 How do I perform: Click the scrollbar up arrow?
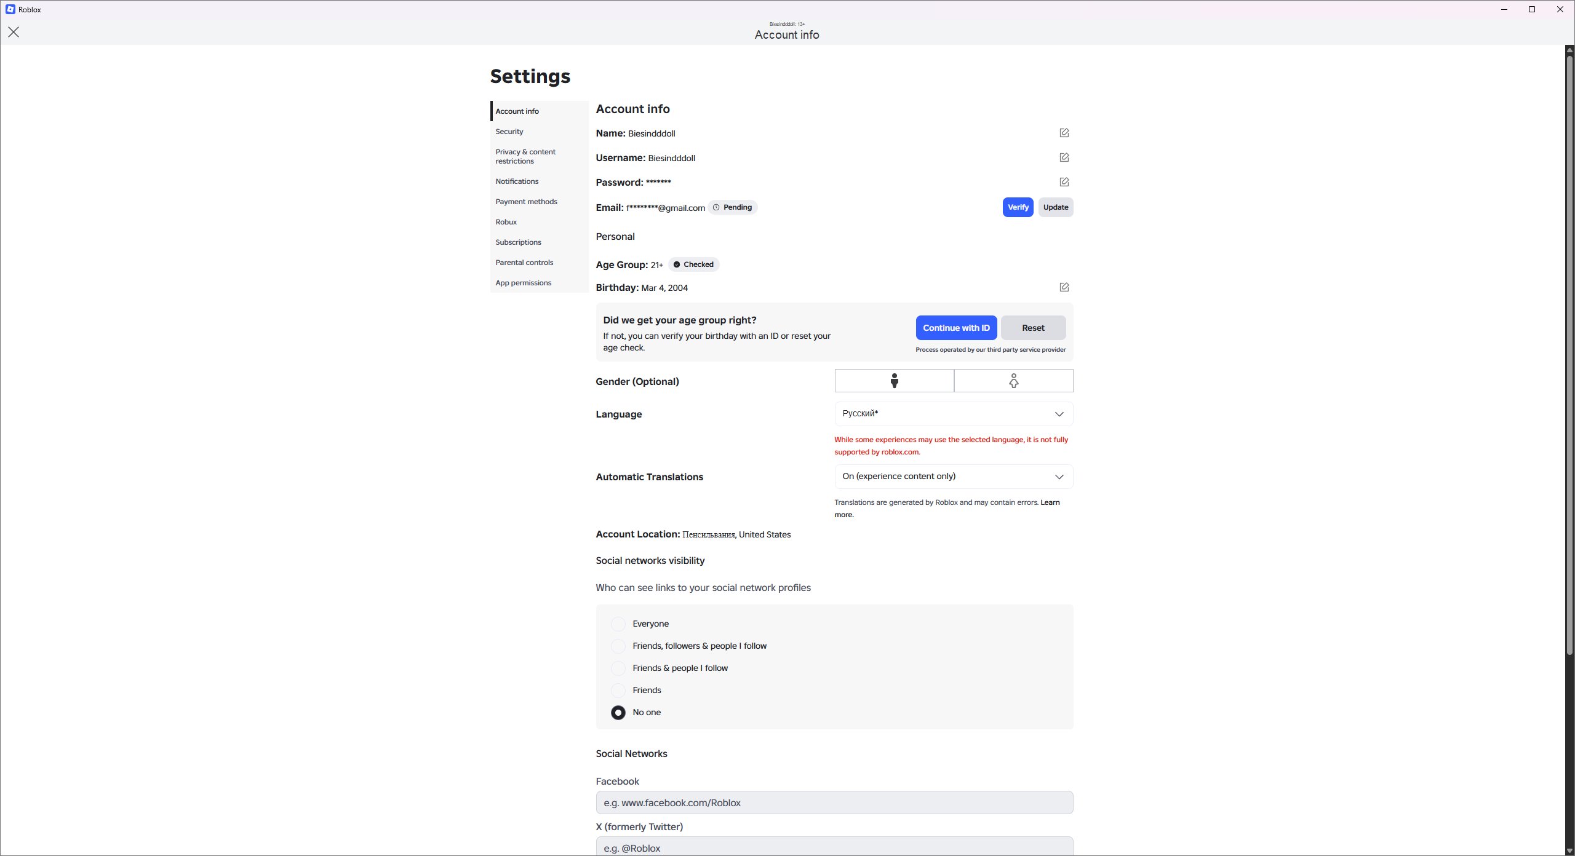click(1569, 50)
